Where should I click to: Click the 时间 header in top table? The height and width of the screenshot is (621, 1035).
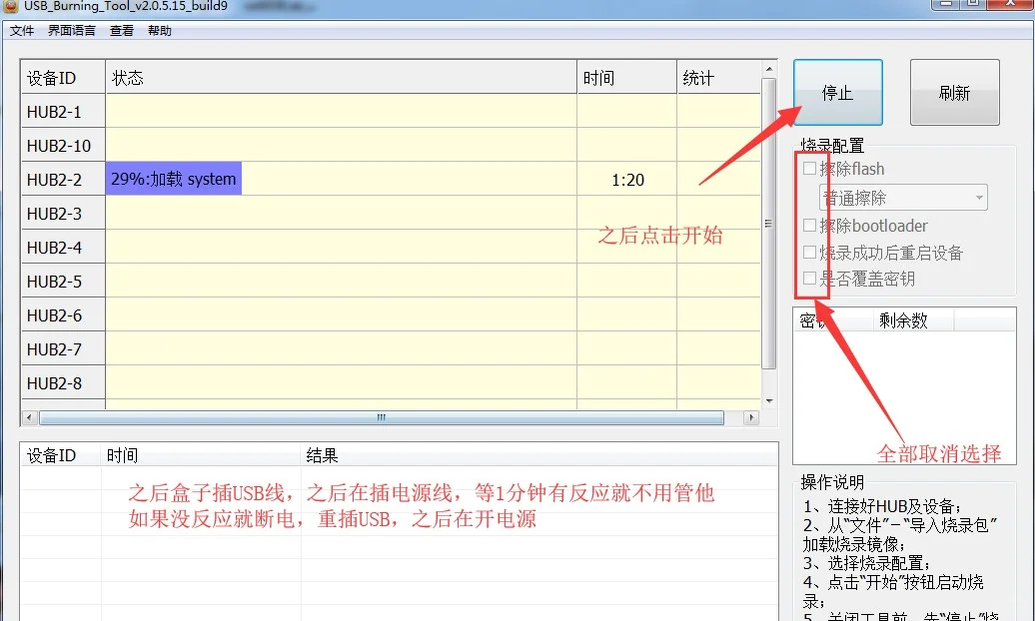click(627, 77)
